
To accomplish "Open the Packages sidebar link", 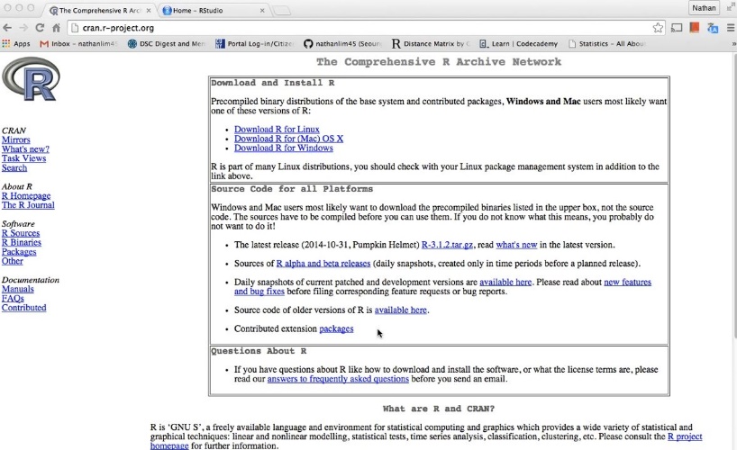I will 19,252.
